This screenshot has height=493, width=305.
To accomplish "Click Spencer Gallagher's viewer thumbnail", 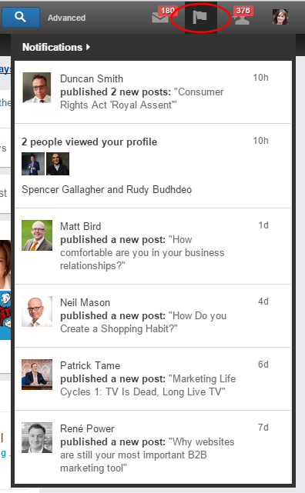I will point(33,164).
